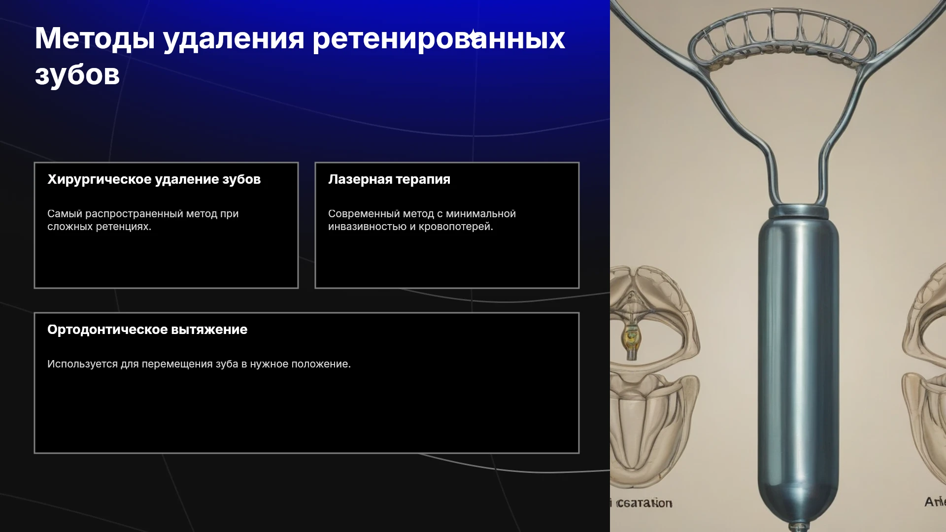Click the sentence Используется для перемещения зуба

coord(199,364)
